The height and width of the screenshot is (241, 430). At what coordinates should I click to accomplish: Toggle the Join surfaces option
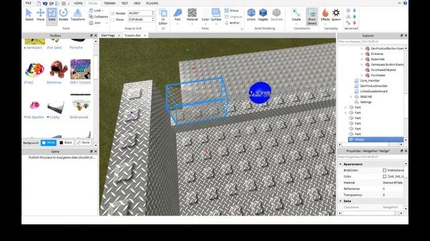pyautogui.click(x=95, y=23)
